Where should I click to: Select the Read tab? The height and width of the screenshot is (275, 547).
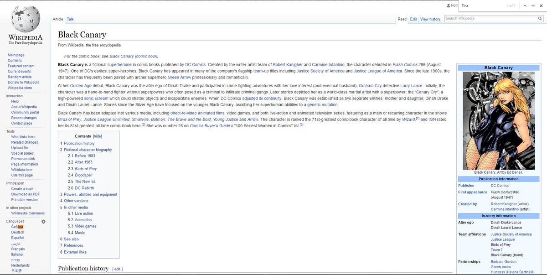402,19
